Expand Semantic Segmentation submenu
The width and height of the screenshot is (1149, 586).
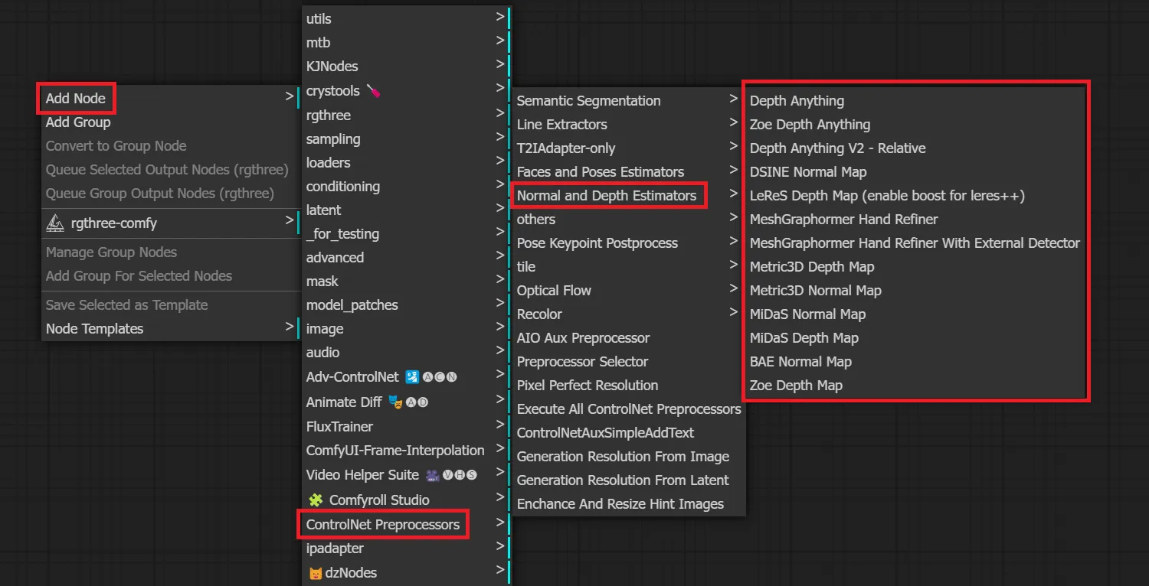[628, 100]
